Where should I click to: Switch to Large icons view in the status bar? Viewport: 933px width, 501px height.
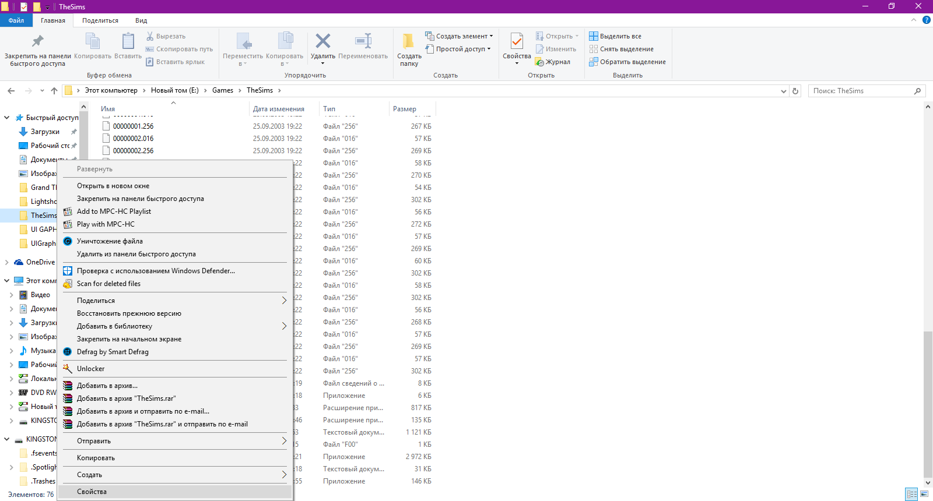pyautogui.click(x=924, y=494)
